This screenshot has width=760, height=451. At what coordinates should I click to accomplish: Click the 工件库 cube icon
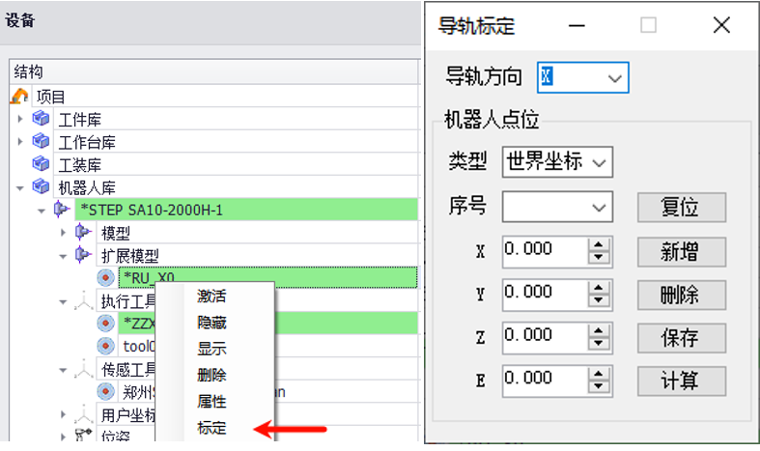click(41, 119)
